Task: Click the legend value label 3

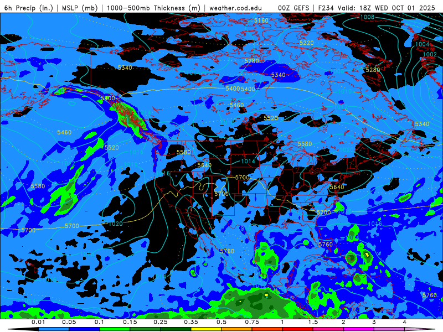Action: (374, 322)
